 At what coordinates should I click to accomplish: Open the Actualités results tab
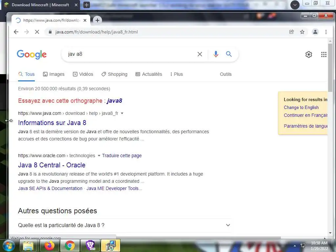pos(149,74)
